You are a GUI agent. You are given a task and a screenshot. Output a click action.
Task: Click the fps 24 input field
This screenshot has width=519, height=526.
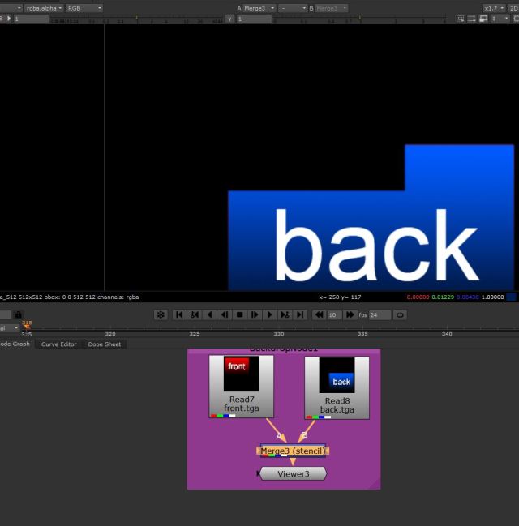380,314
